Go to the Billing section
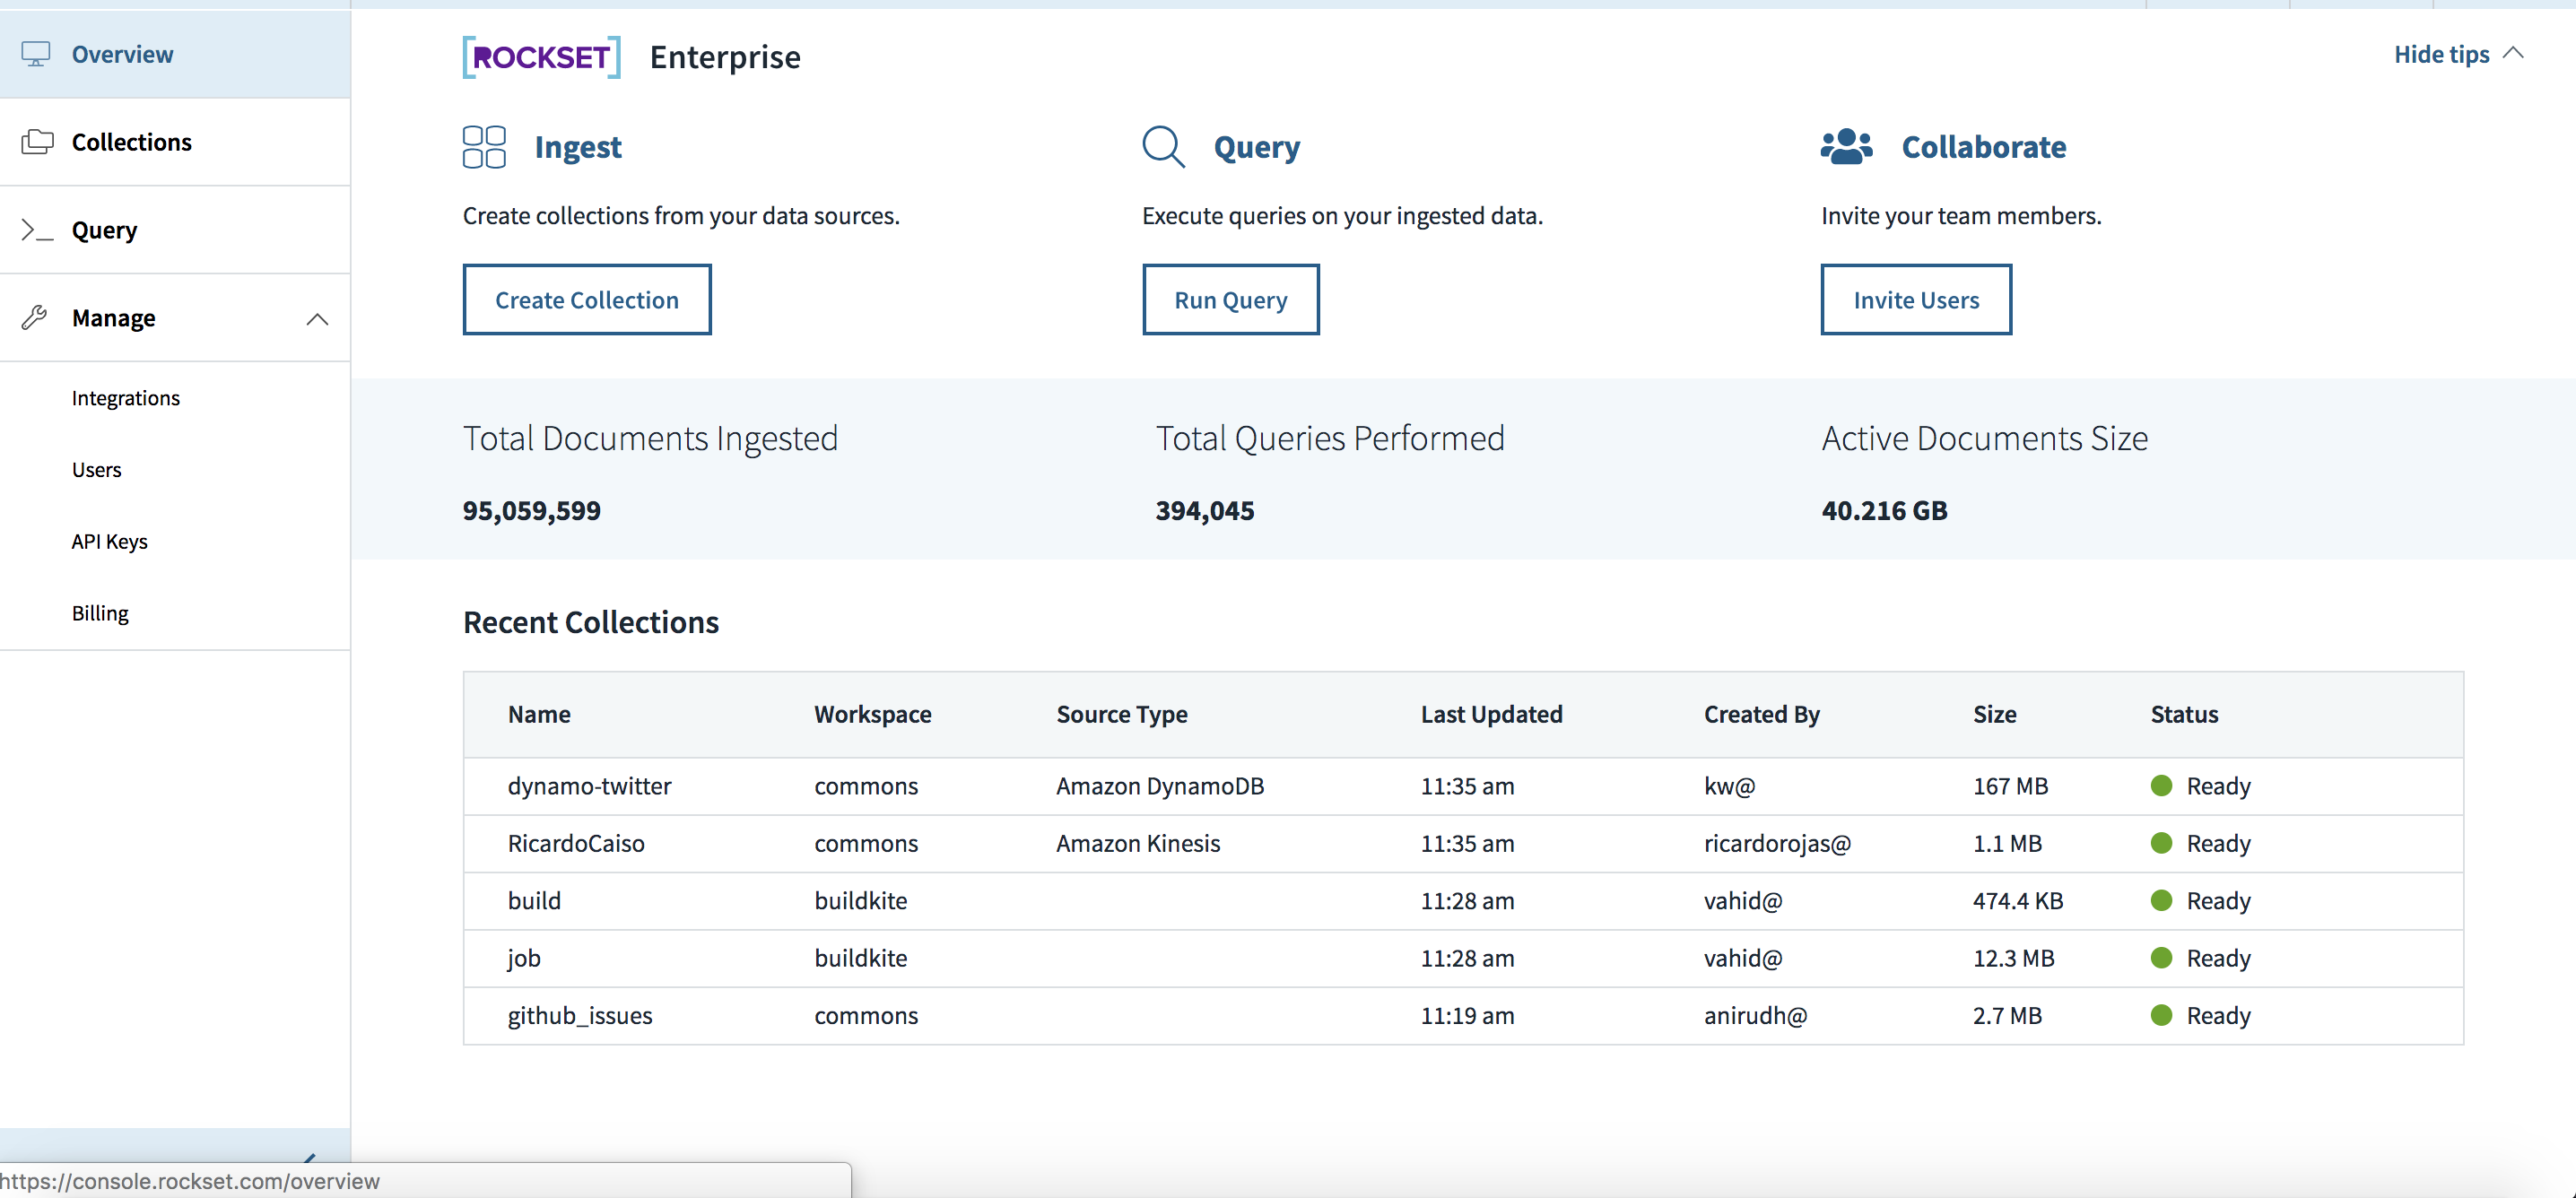Image resolution: width=2576 pixels, height=1198 pixels. [x=100, y=613]
